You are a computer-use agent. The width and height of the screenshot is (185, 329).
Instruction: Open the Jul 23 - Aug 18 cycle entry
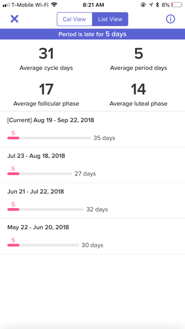(x=92, y=165)
